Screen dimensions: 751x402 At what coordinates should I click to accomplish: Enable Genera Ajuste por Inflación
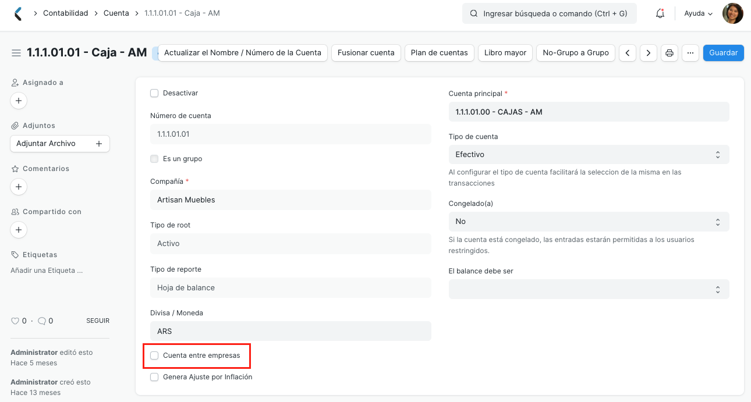(154, 377)
